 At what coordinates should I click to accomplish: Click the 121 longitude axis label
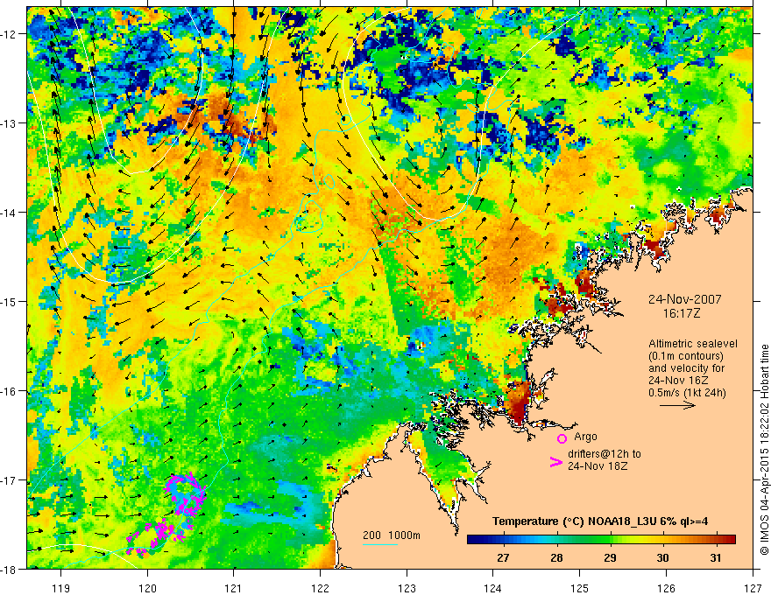pyautogui.click(x=234, y=588)
